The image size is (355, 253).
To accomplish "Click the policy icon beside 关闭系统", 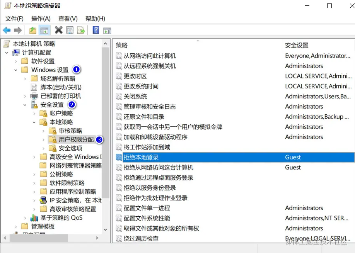I will tap(119, 96).
